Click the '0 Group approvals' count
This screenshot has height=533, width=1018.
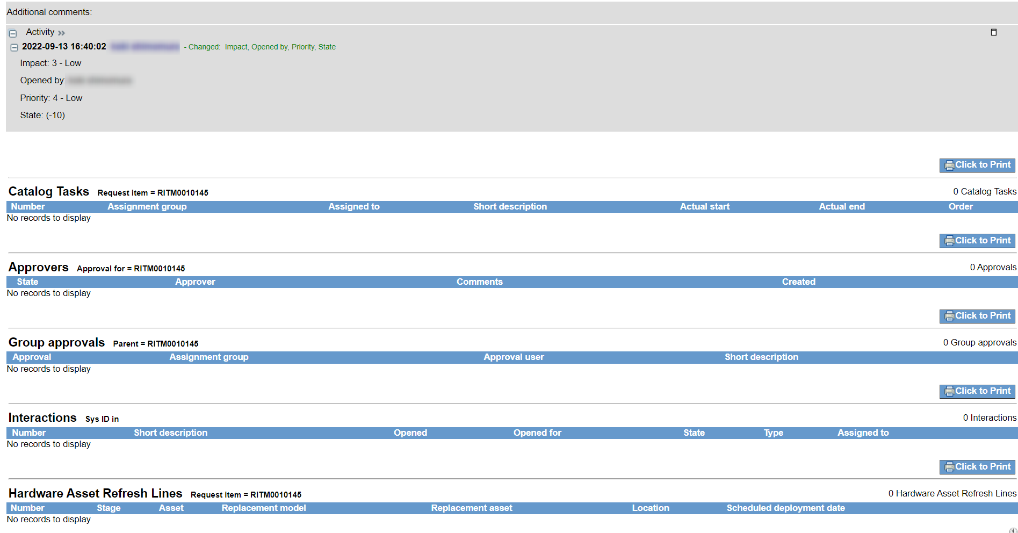click(x=980, y=342)
